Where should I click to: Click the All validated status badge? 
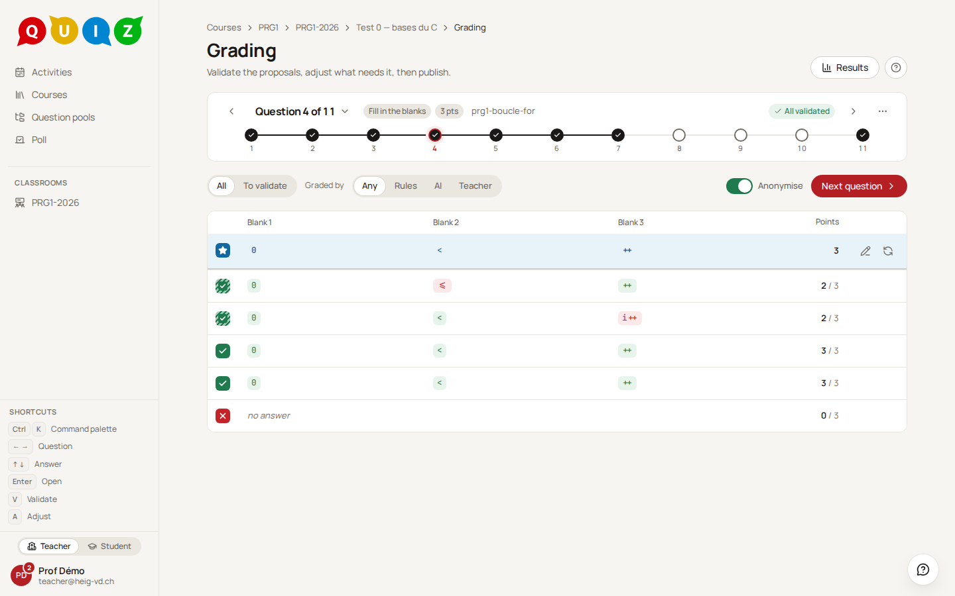tap(802, 111)
